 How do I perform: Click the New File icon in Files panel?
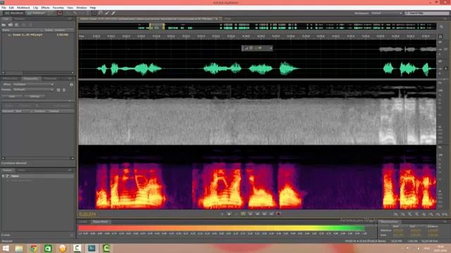17,25
